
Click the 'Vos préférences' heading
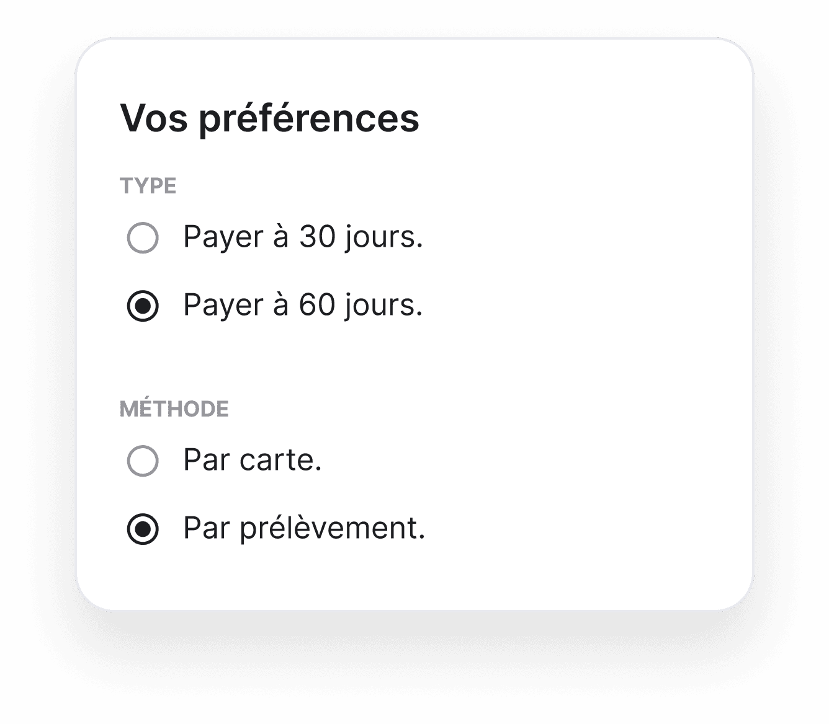click(x=270, y=118)
